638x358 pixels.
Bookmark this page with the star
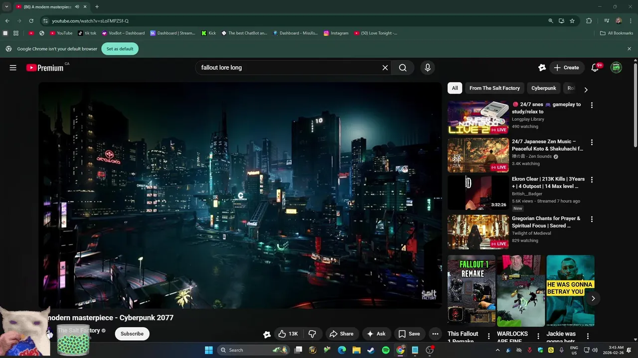572,21
